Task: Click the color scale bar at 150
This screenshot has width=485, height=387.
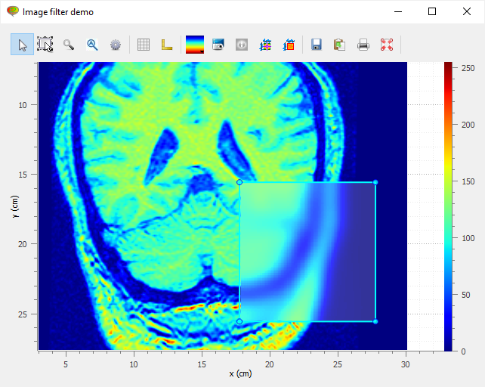Action: pos(448,181)
